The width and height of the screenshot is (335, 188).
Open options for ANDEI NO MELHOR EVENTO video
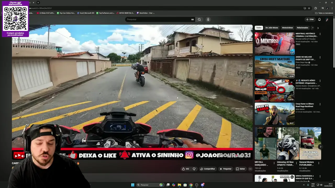tap(320, 57)
